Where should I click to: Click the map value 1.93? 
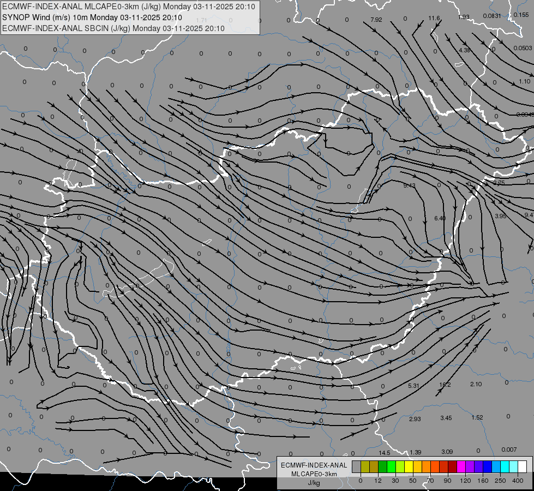click(x=464, y=17)
